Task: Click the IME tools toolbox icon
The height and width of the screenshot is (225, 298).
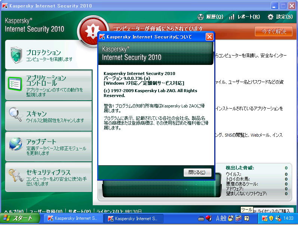Action: pyautogui.click(x=238, y=218)
